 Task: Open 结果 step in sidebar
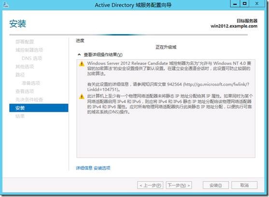coord(20,116)
